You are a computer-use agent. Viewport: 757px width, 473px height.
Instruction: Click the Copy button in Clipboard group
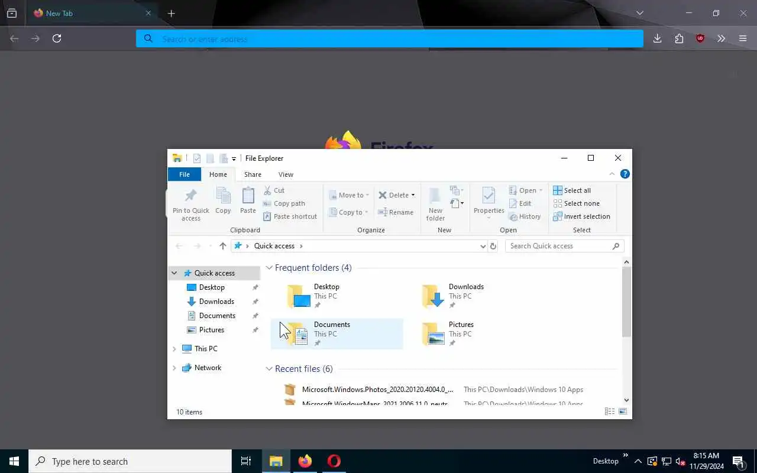point(223,200)
